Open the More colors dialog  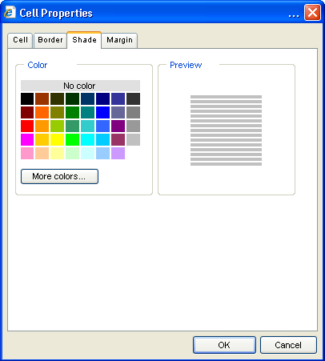point(59,176)
